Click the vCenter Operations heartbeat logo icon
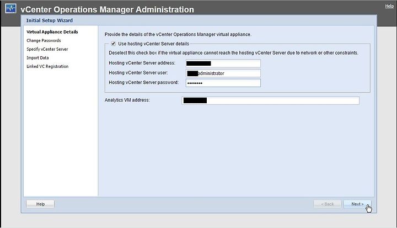 [x=10, y=8]
